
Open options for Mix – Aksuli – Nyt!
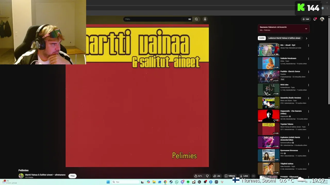point(308,45)
